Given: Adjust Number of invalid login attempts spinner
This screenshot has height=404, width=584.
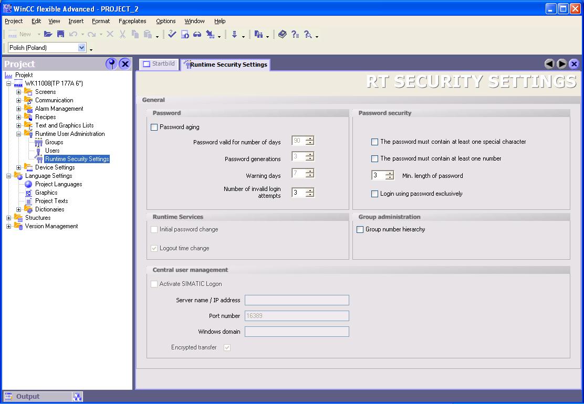Looking at the screenshot, I should coord(310,193).
